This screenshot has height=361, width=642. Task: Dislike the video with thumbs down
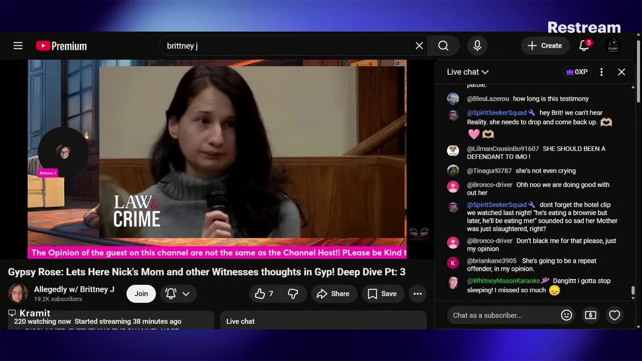coord(293,294)
